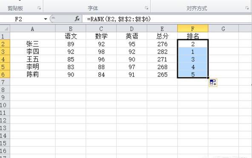
Task: Click the 英语 header cell
Action: pos(132,36)
